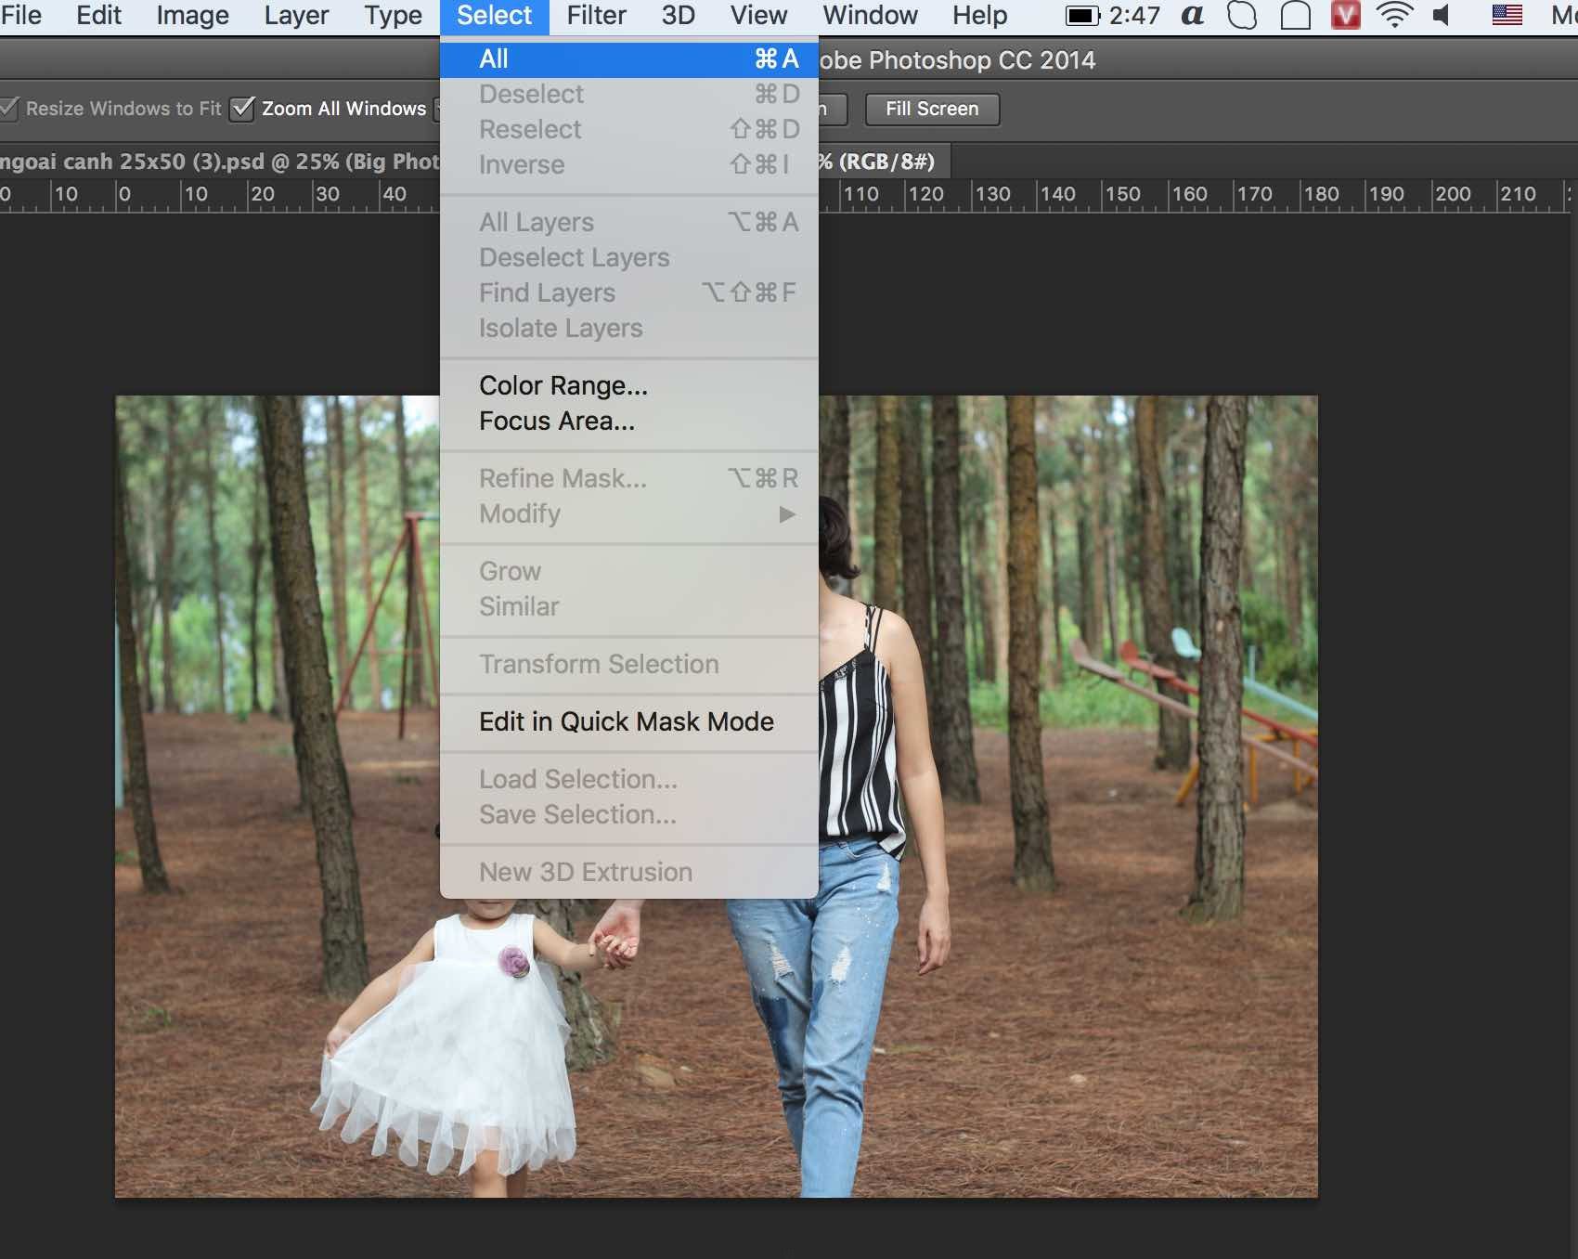Click the 150 mark on horizontal ruler
Screen dimensions: 1578x1259
point(1122,194)
